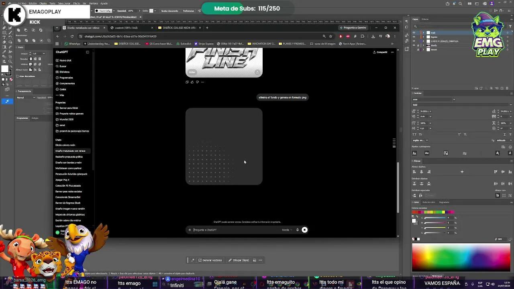Viewport: 514px width, 289px height.
Task: Go back with browser back arrow
Action: point(58,36)
